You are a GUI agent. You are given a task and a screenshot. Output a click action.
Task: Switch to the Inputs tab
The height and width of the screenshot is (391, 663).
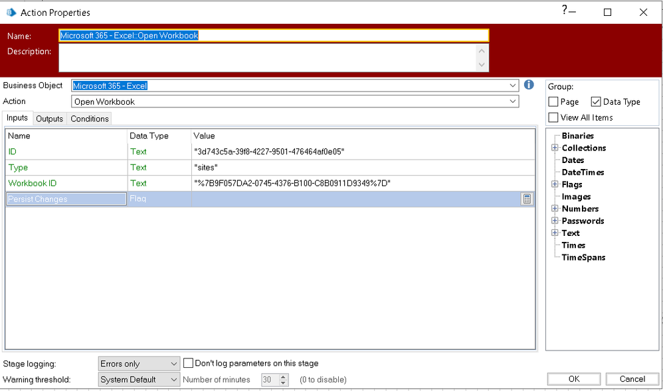17,118
